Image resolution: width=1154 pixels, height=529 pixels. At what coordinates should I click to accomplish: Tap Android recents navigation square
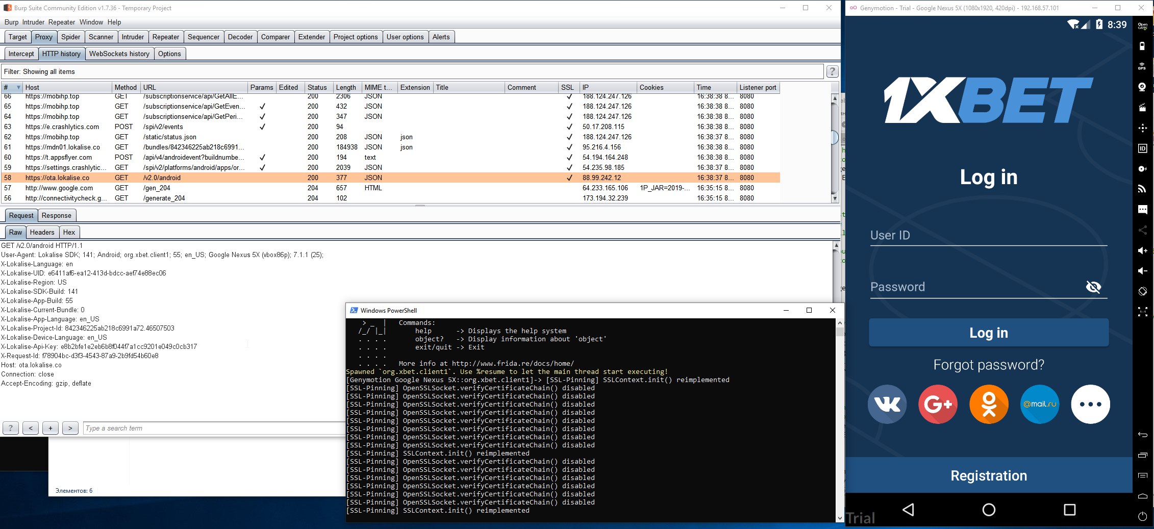coord(1070,510)
